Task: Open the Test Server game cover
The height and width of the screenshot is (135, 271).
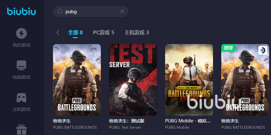Action: click(133, 80)
